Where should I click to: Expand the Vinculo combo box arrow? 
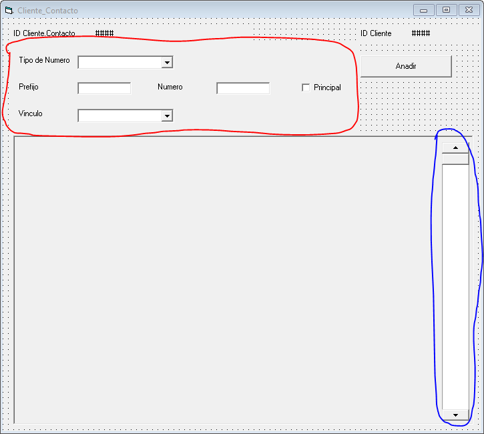pyautogui.click(x=167, y=116)
